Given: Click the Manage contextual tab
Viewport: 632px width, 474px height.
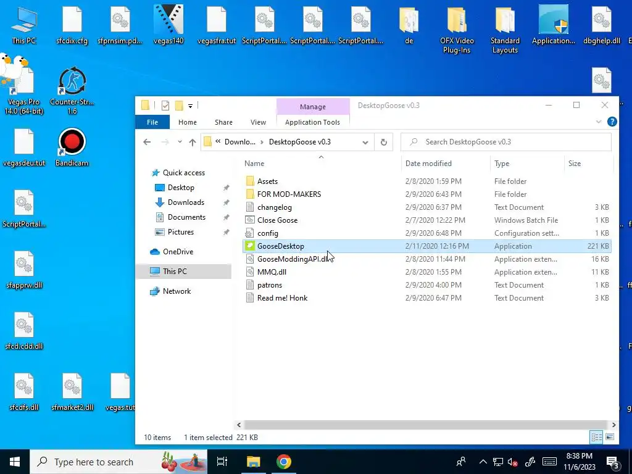Looking at the screenshot, I should 313,107.
